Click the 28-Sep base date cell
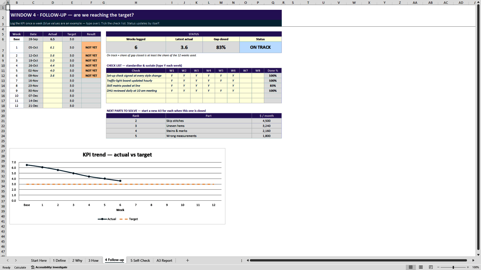This screenshot has height=270, width=481. [x=33, y=39]
